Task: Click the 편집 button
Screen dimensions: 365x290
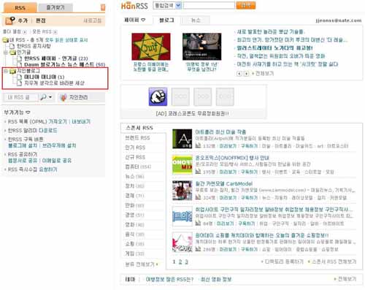Action: tap(41, 20)
